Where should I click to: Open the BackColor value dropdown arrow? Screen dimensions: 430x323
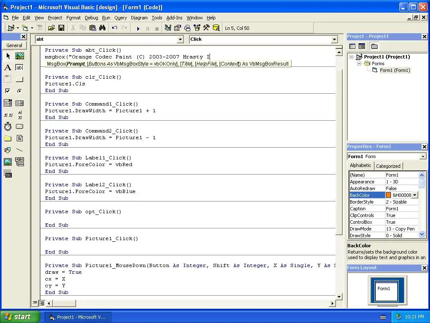[x=414, y=195]
